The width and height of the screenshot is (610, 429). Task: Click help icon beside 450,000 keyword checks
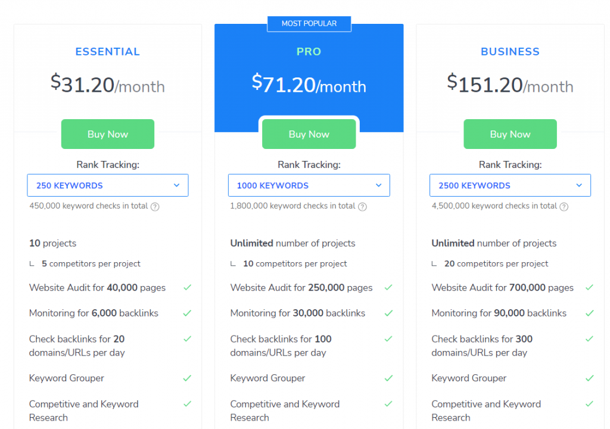pos(155,207)
